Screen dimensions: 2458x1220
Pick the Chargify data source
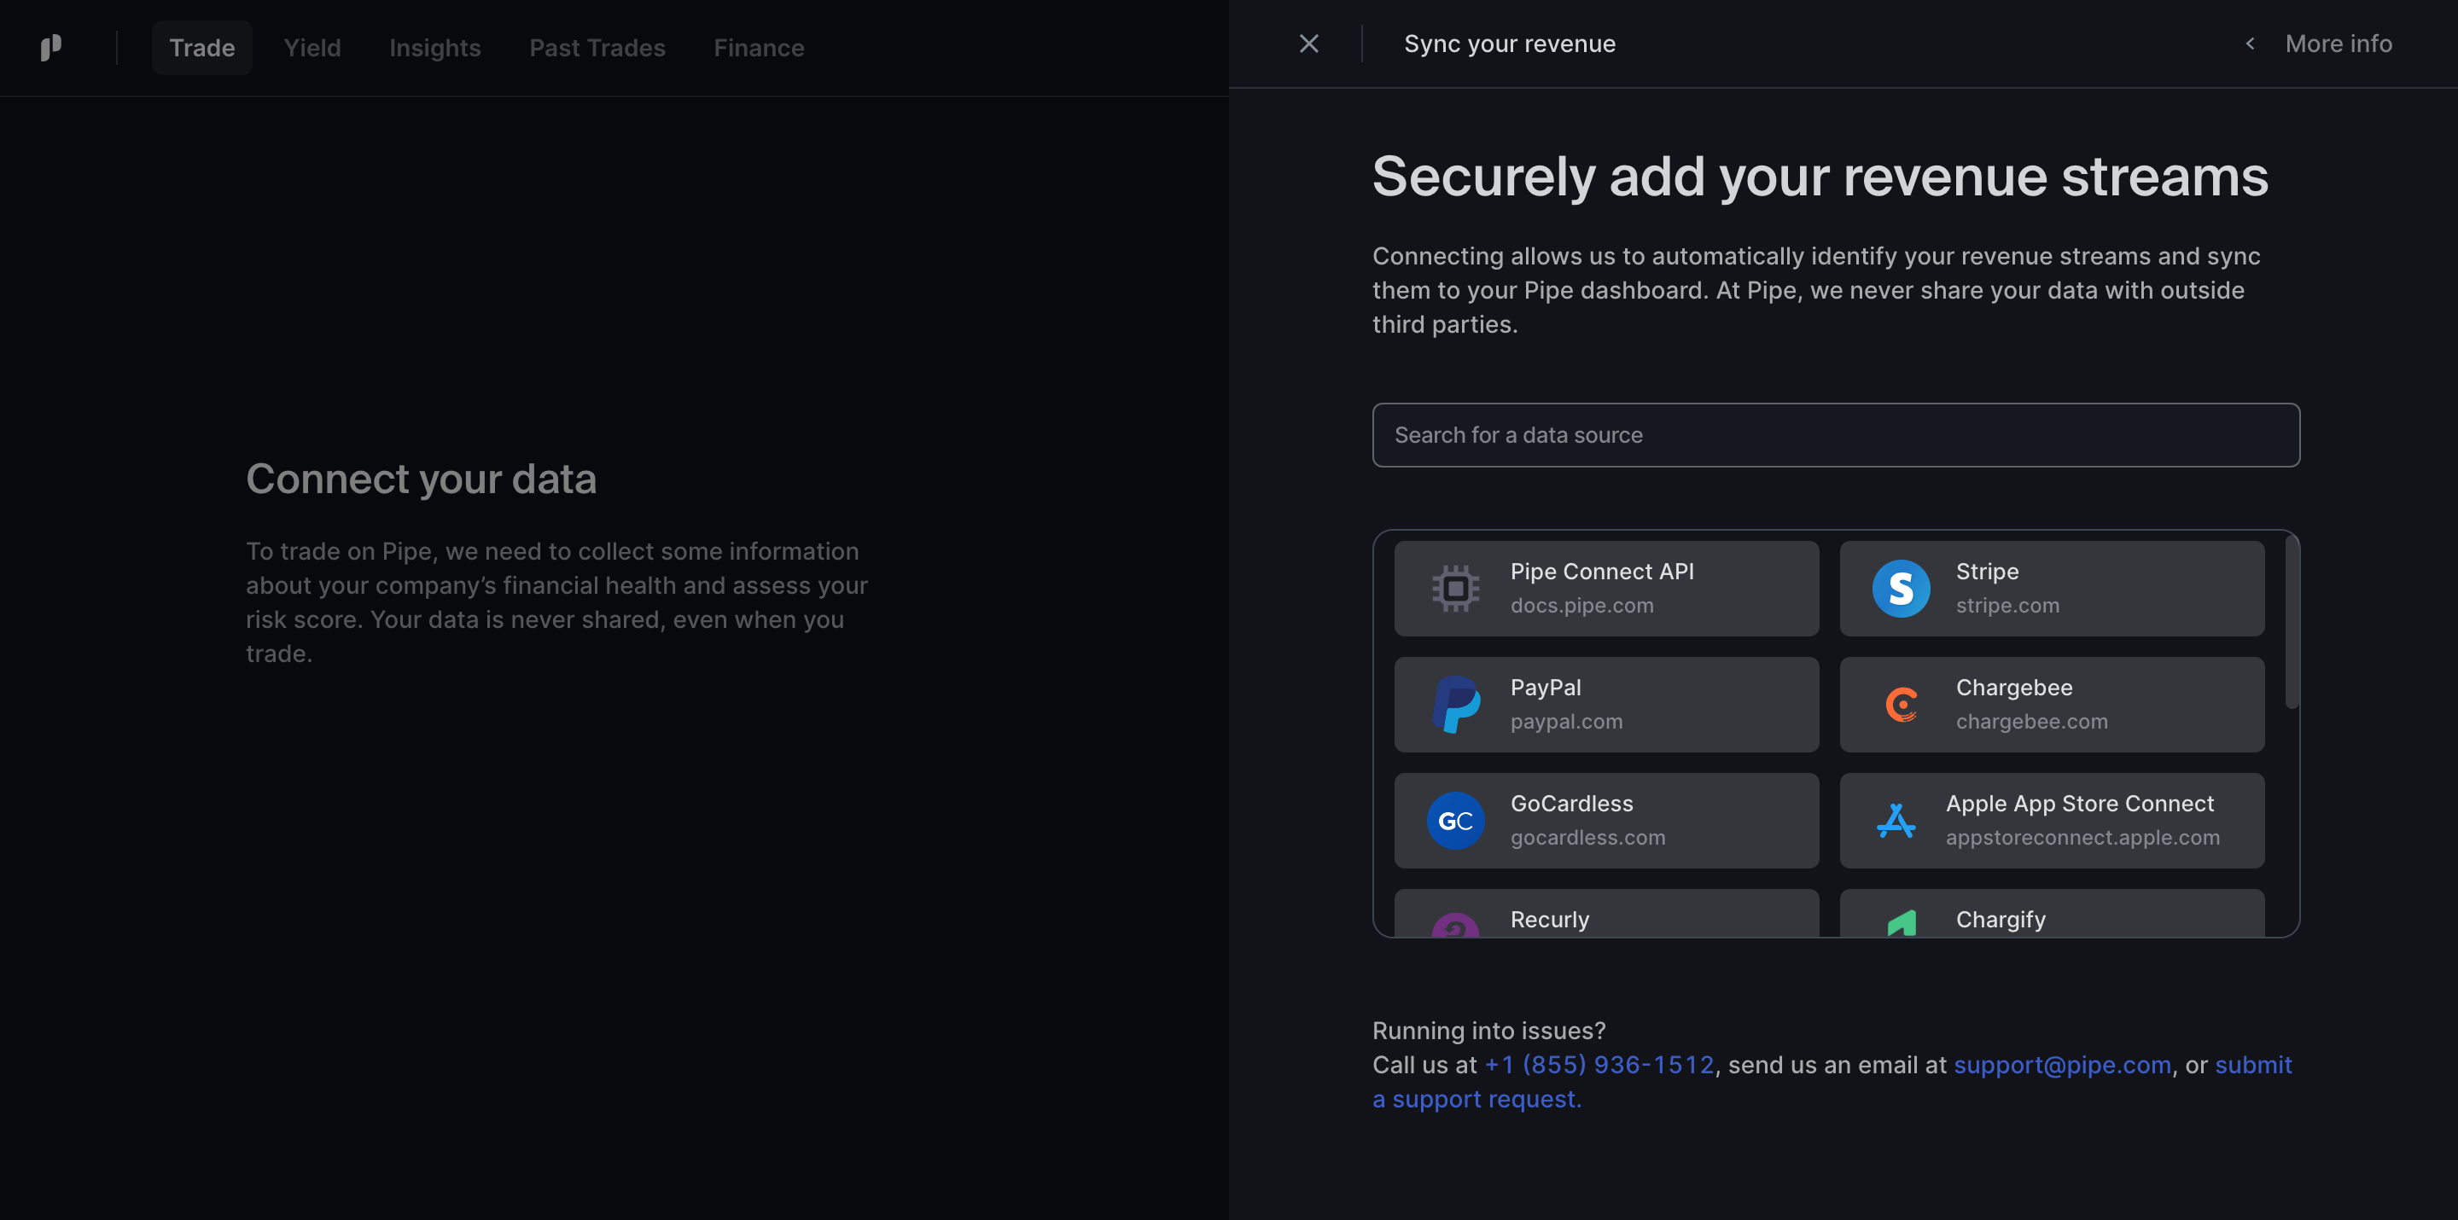[2052, 914]
